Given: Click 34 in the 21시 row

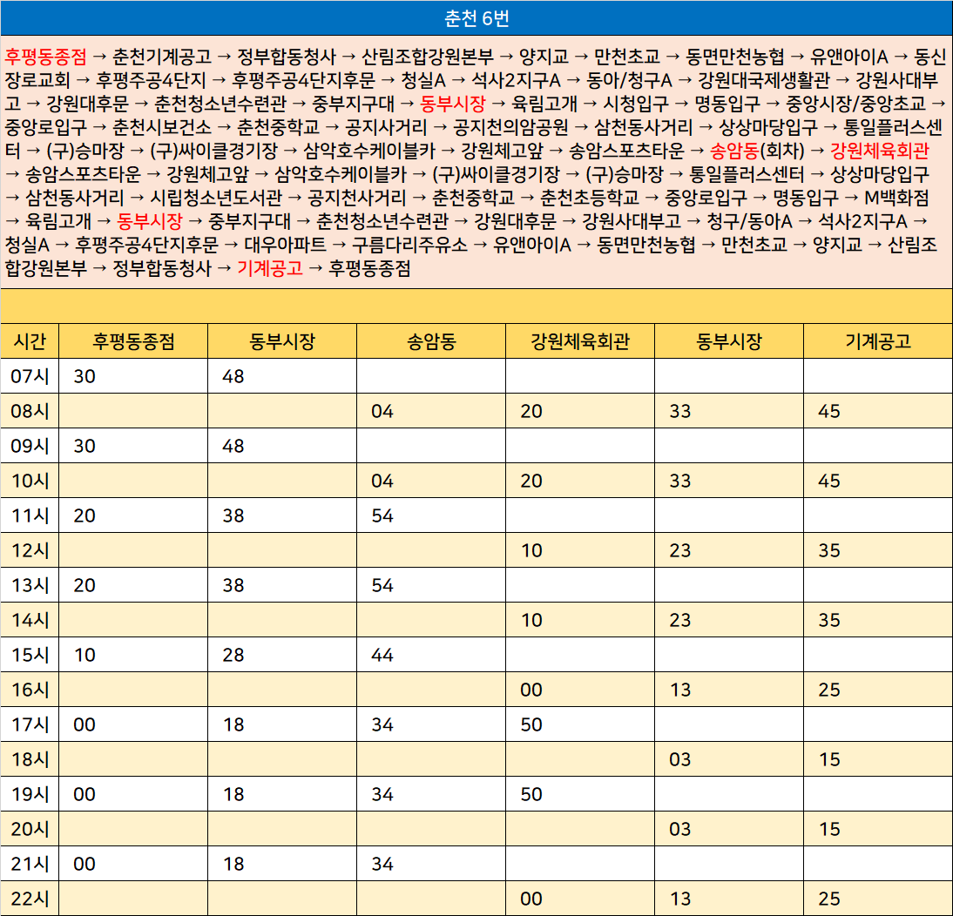Looking at the screenshot, I should (382, 864).
